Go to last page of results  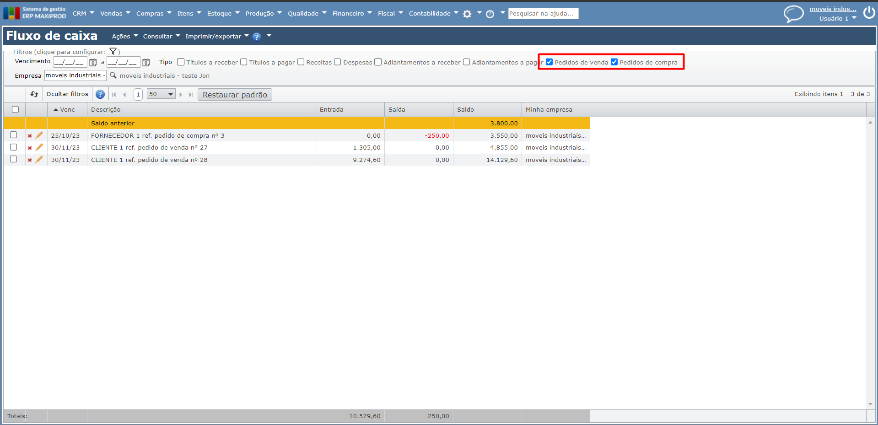191,95
